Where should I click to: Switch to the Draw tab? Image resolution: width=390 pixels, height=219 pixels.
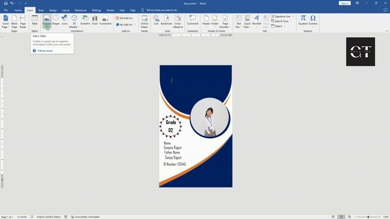41,10
